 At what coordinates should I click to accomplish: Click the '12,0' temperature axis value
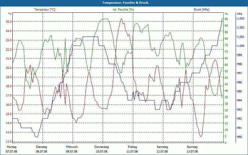tap(9, 142)
